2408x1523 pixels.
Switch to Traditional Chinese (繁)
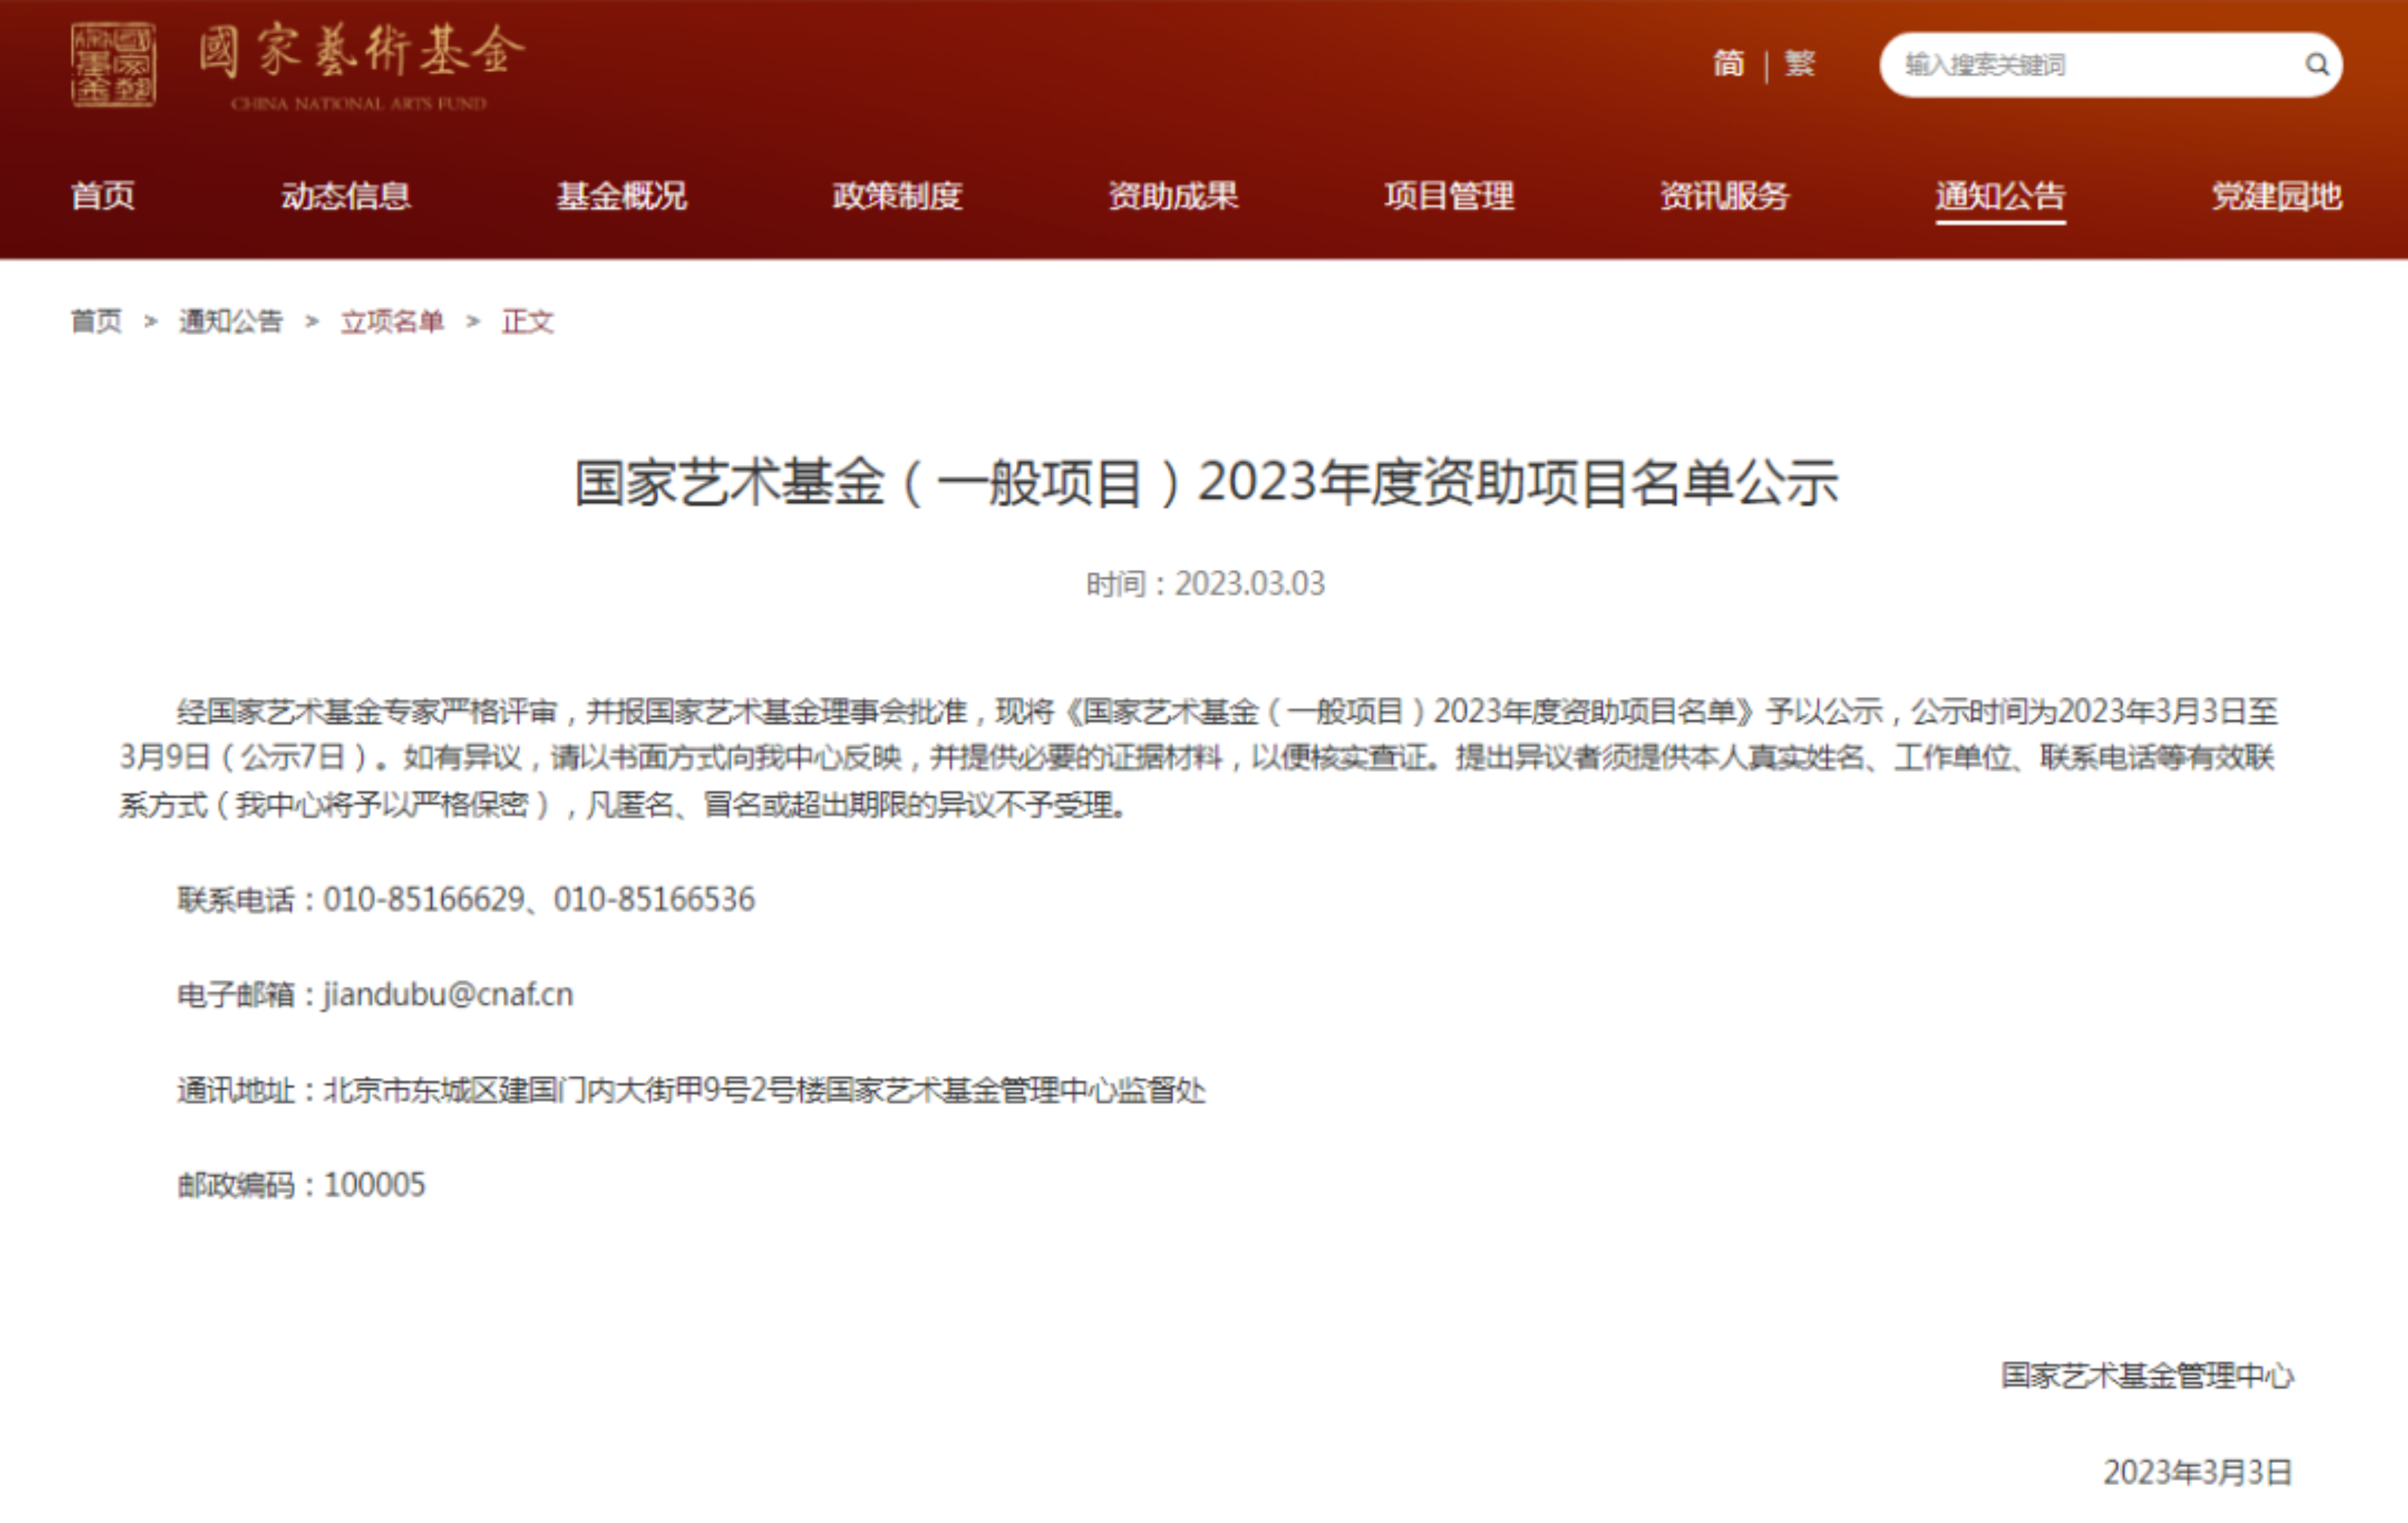click(1800, 63)
